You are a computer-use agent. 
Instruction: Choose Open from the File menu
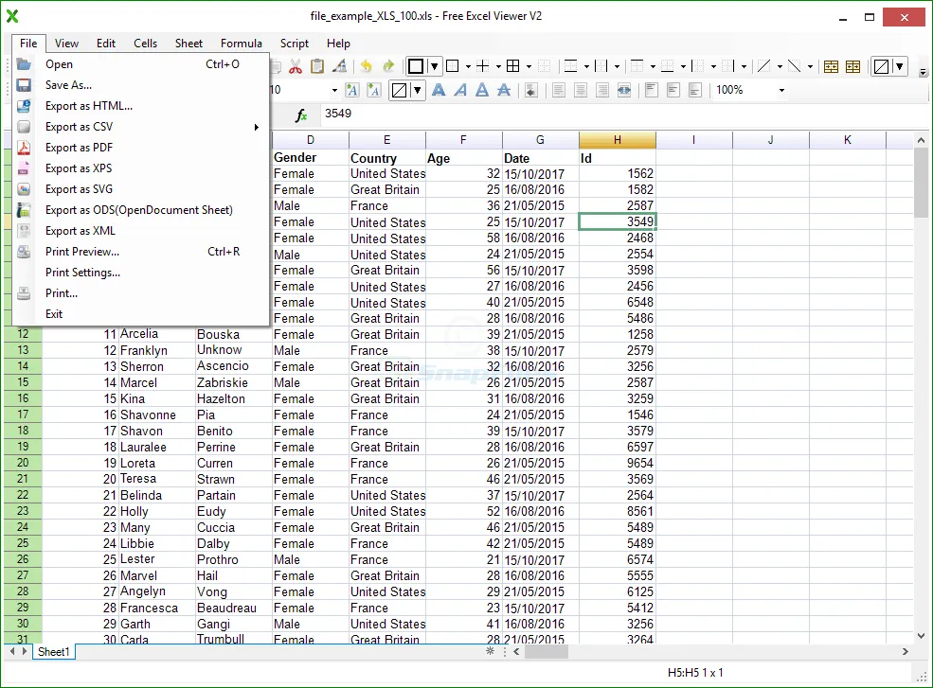coord(140,64)
